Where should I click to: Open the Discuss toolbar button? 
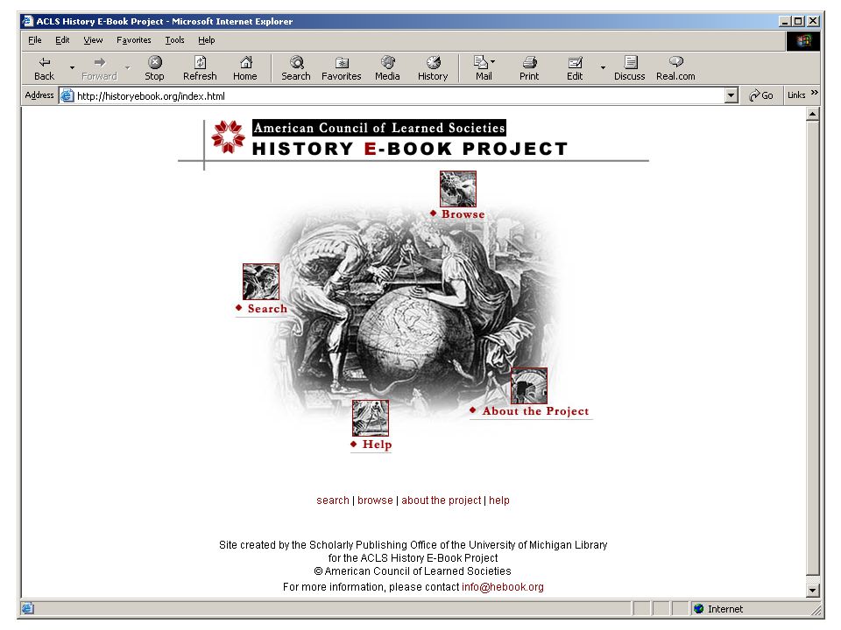click(x=630, y=68)
